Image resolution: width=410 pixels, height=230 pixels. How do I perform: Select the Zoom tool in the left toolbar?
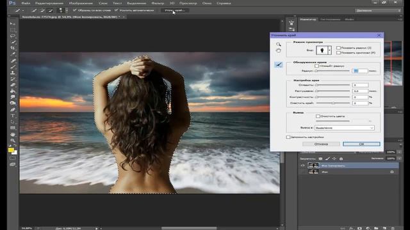point(13,141)
